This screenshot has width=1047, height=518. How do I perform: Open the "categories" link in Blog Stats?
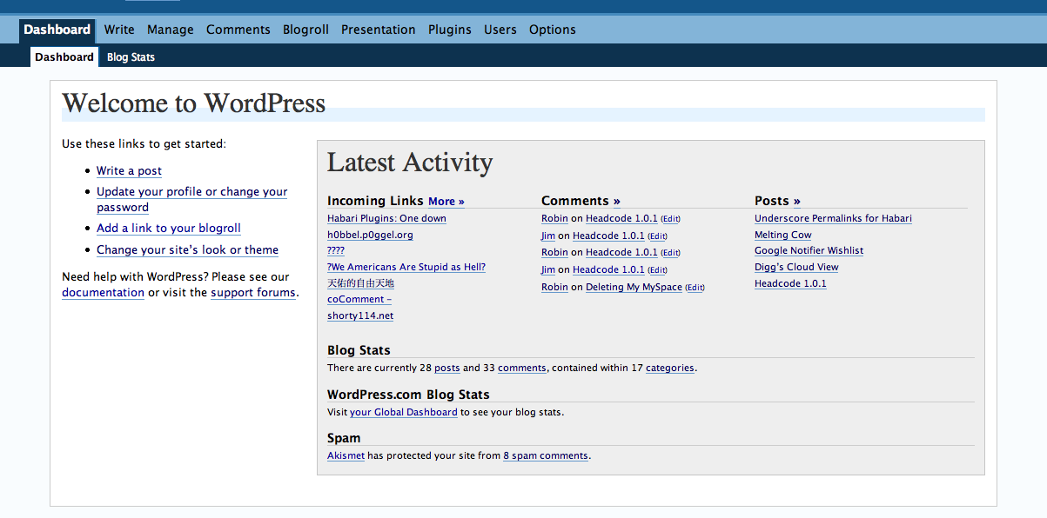670,369
